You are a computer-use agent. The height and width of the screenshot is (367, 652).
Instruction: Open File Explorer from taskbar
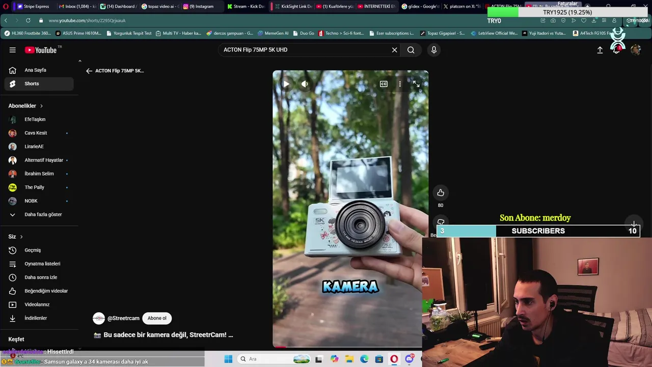point(349,359)
